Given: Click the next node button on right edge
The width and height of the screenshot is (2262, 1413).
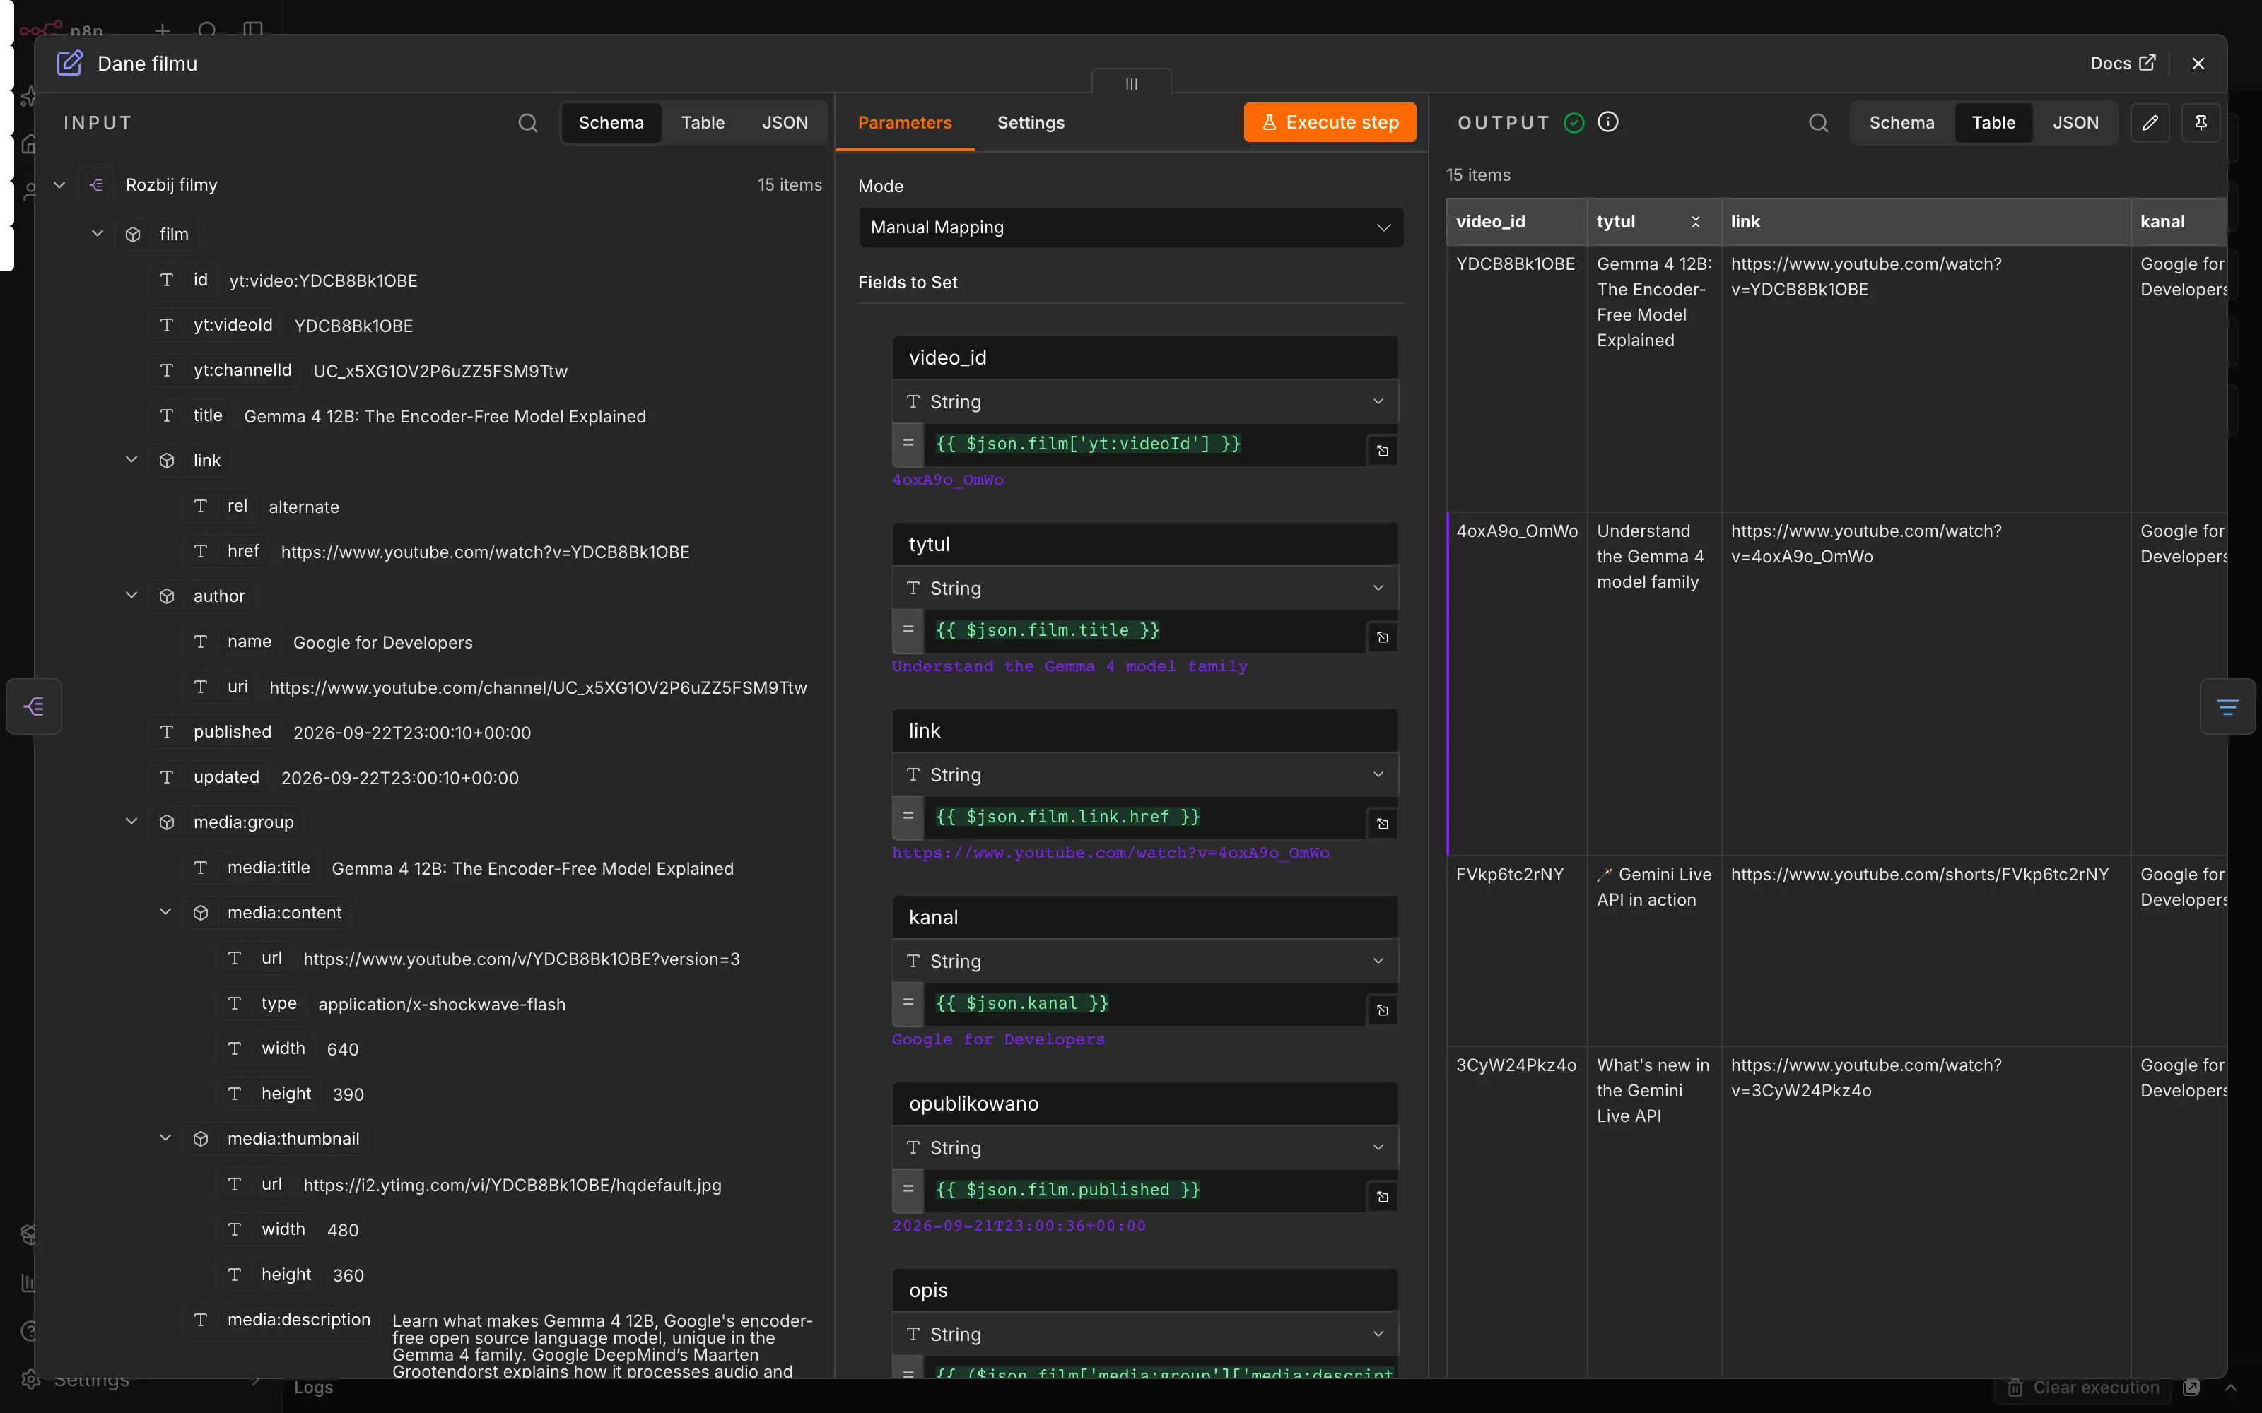Looking at the screenshot, I should [x=2227, y=706].
